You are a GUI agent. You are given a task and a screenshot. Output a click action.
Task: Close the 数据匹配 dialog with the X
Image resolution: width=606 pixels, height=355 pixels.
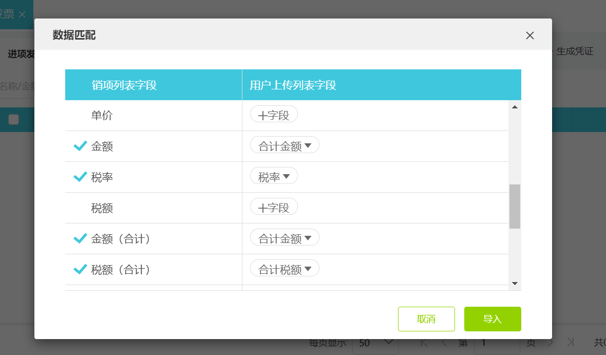pos(529,35)
